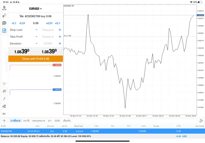
Task: Activate the crosshair tool
Action: point(4,83)
